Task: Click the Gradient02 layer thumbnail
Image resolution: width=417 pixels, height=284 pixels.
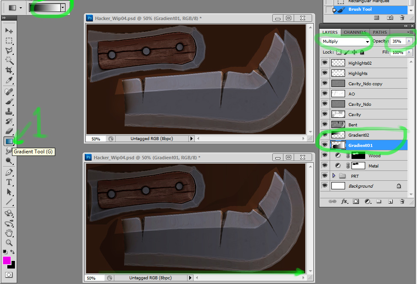Action: tap(338, 135)
